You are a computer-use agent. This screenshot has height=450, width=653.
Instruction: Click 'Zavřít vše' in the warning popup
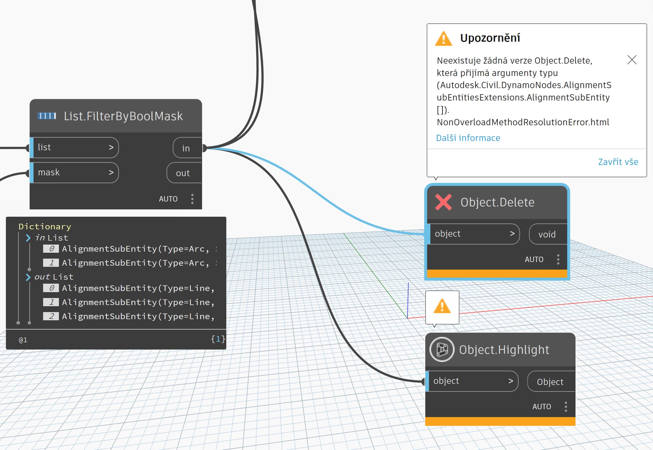click(x=618, y=162)
